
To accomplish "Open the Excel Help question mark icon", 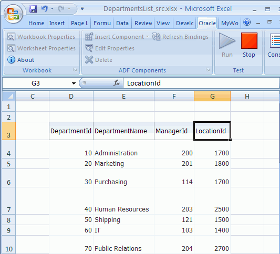I will coord(247,23).
